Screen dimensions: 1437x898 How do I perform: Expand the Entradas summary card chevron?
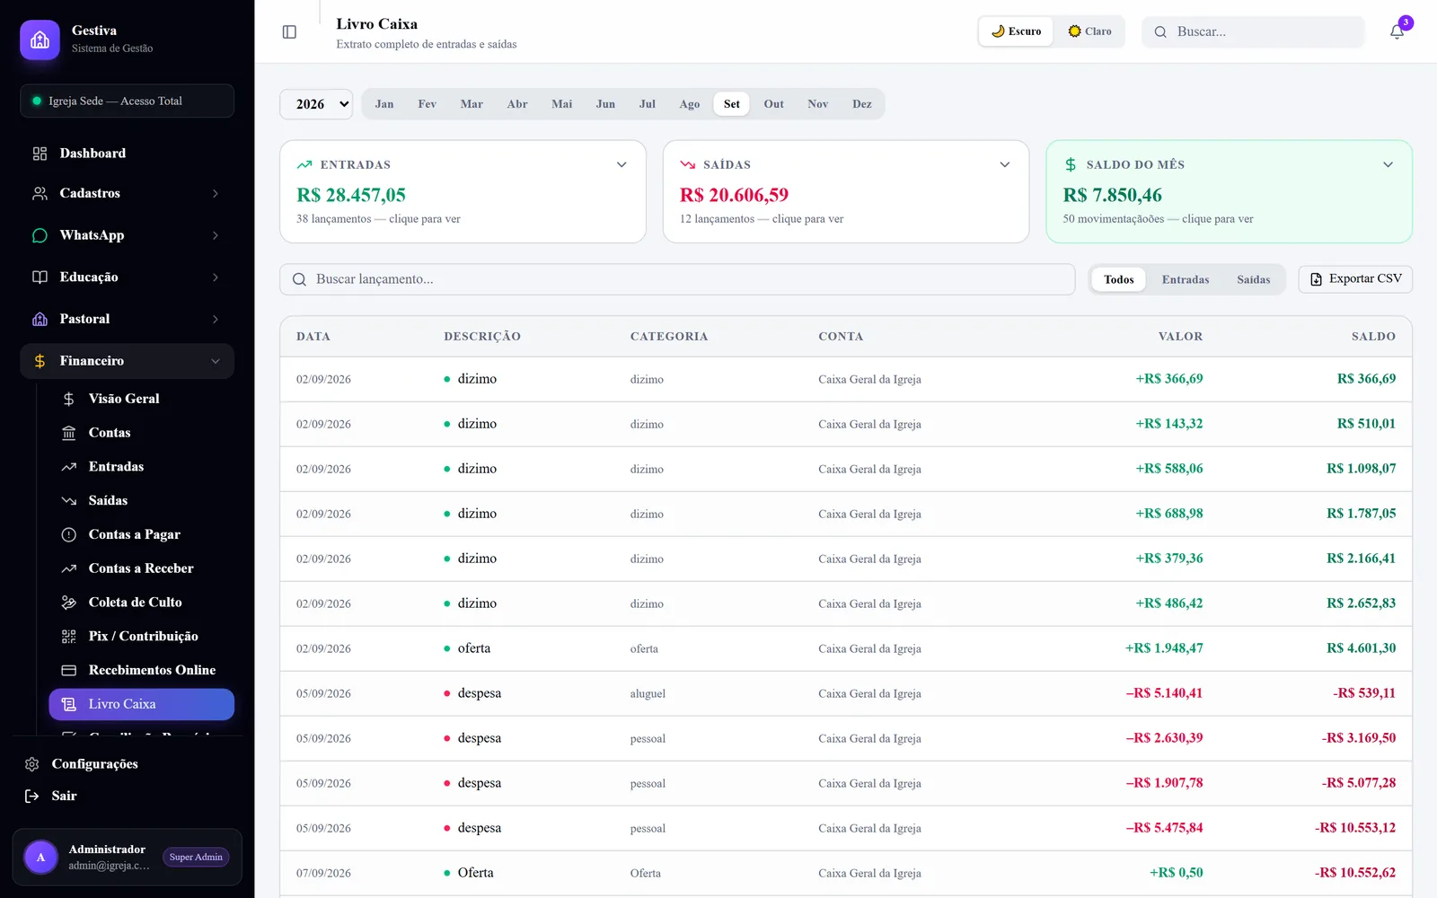(x=622, y=164)
